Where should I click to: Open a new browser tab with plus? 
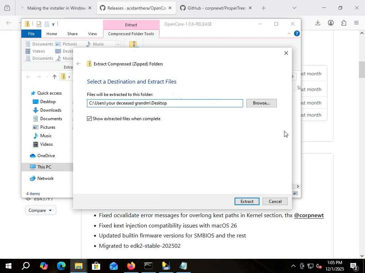point(263,8)
